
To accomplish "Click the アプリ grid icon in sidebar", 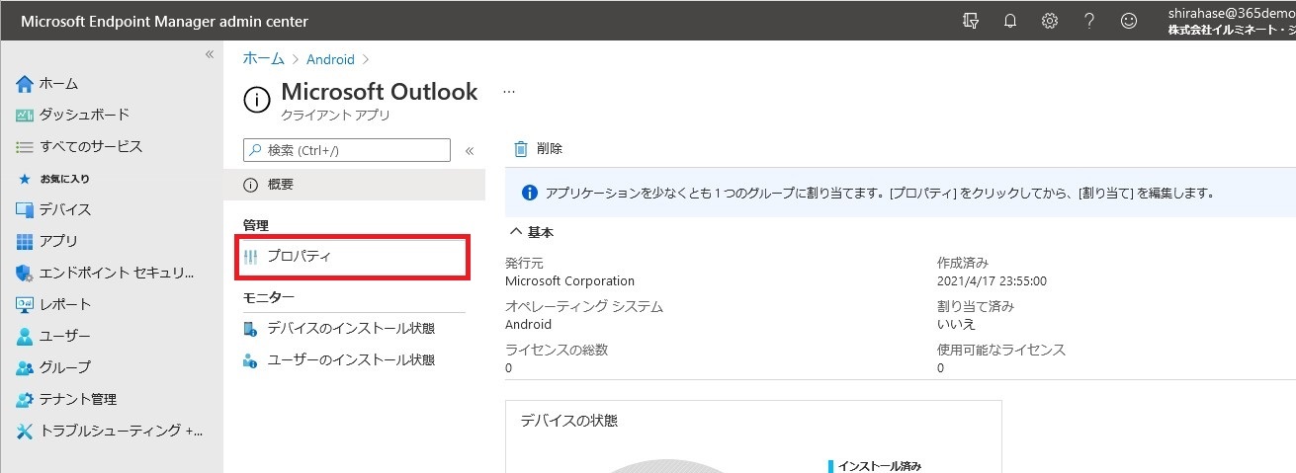I will [25, 241].
